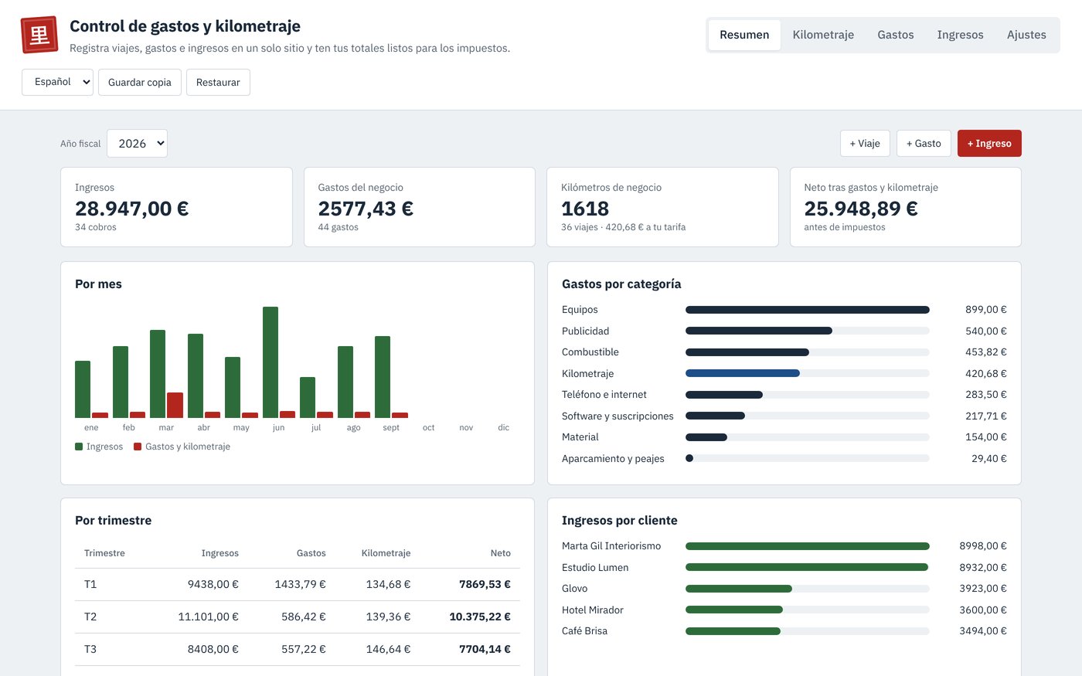Viewport: 1082px width, 676px height.
Task: Click the Café Brisa client label
Action: pyautogui.click(x=584, y=630)
